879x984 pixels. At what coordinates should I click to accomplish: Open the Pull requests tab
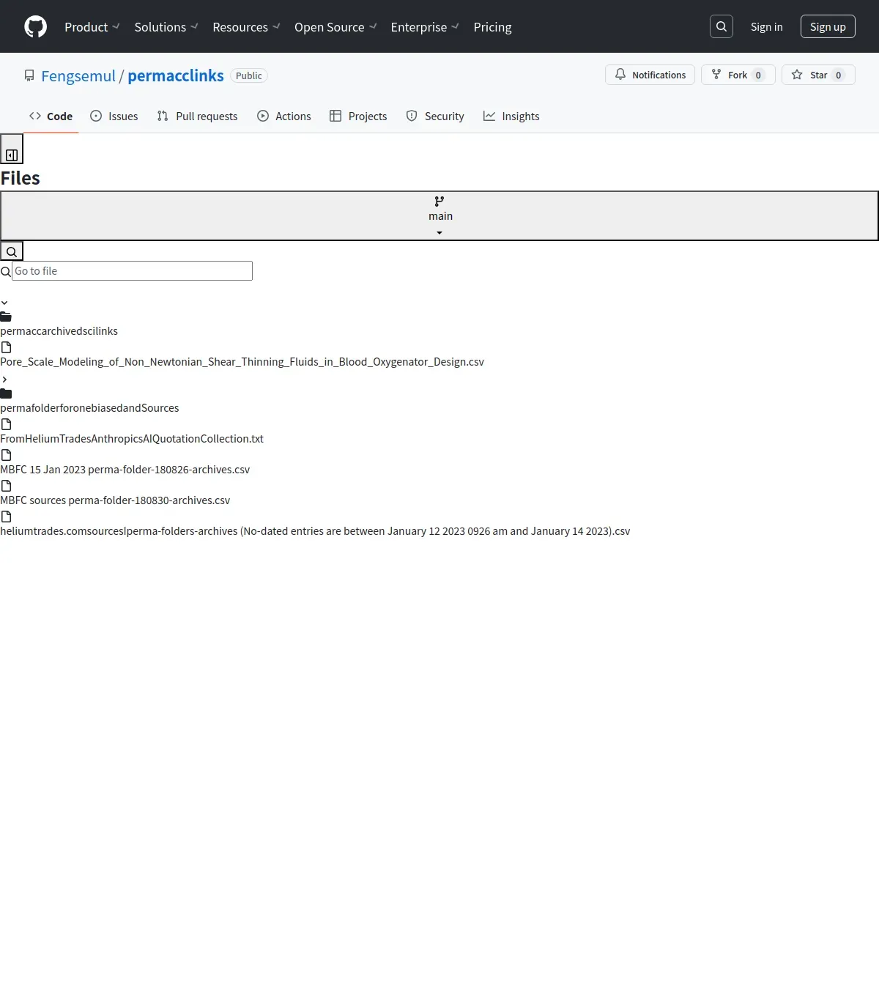(197, 116)
